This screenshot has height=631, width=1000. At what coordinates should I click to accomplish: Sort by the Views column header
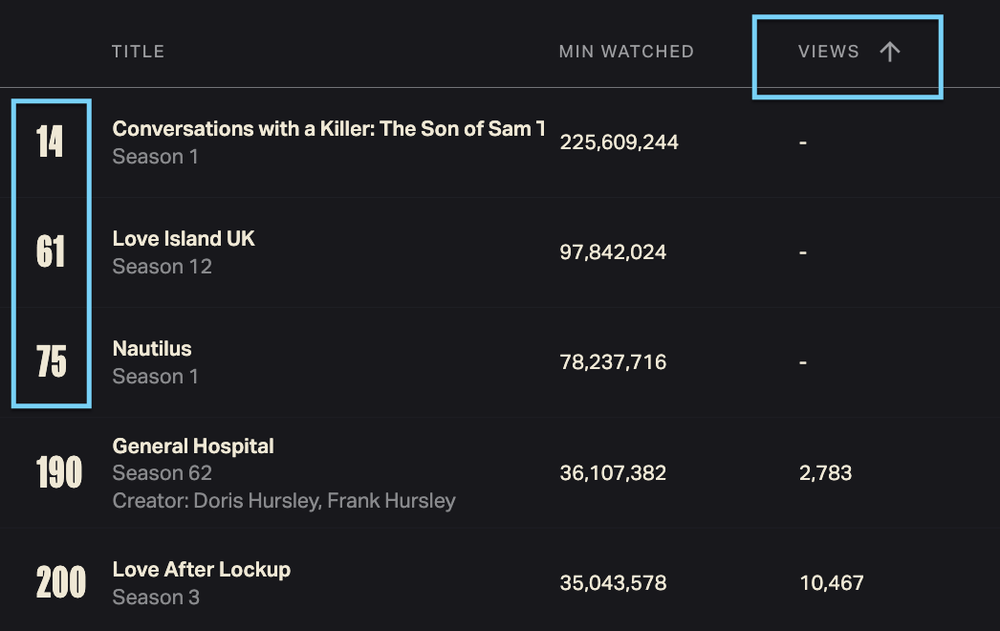point(828,53)
